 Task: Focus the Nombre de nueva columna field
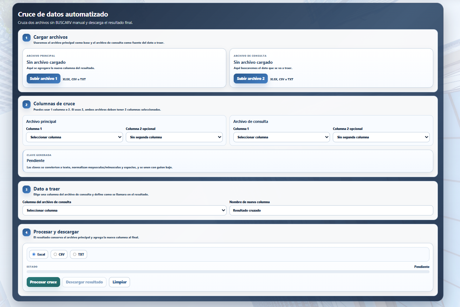[331, 210]
